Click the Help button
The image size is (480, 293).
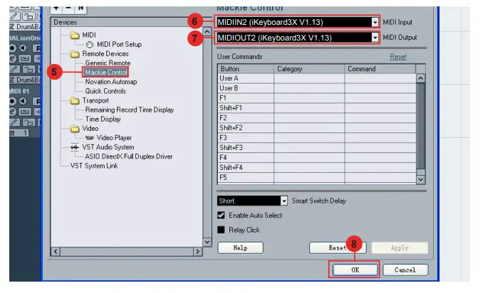point(240,247)
